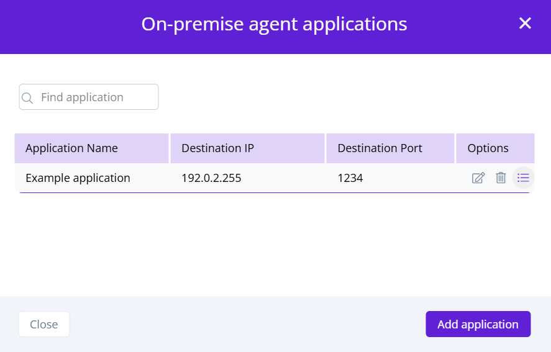Screen dimensions: 551x352
Task: Click the magnifier icon in search box
Action: 27,97
